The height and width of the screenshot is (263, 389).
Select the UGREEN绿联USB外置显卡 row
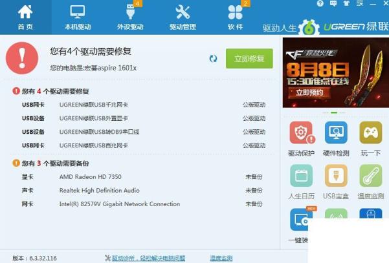[x=144, y=118]
